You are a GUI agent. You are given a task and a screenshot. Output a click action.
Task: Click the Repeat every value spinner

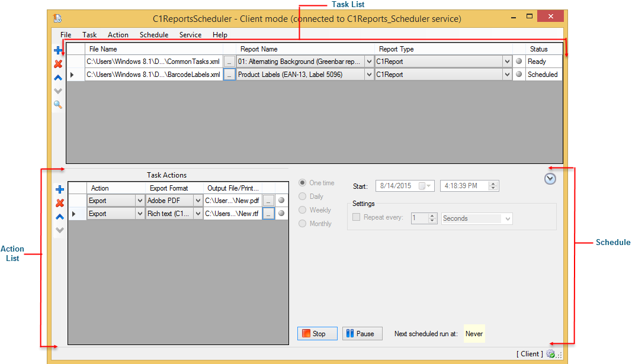click(432, 218)
